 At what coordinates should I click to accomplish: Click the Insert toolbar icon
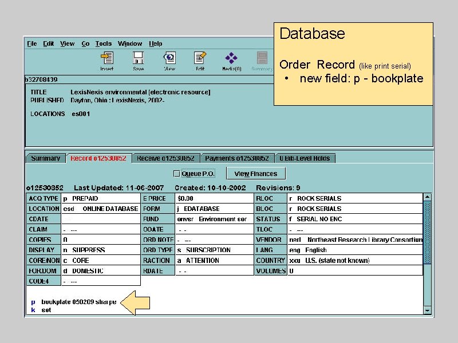[107, 58]
